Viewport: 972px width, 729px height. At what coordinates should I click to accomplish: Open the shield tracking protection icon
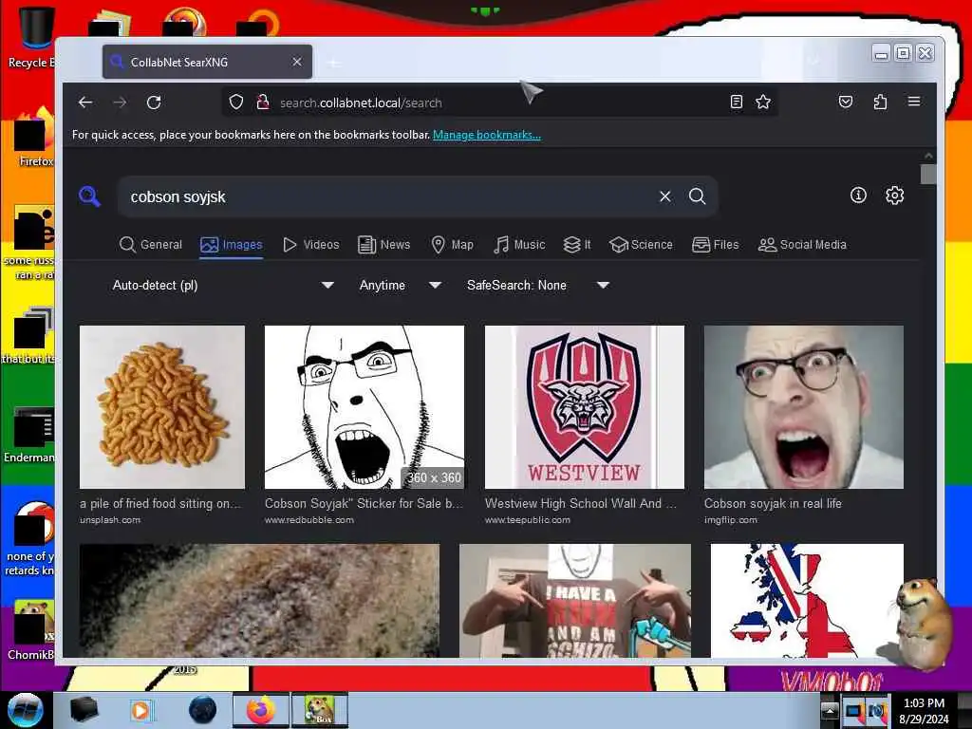[236, 103]
